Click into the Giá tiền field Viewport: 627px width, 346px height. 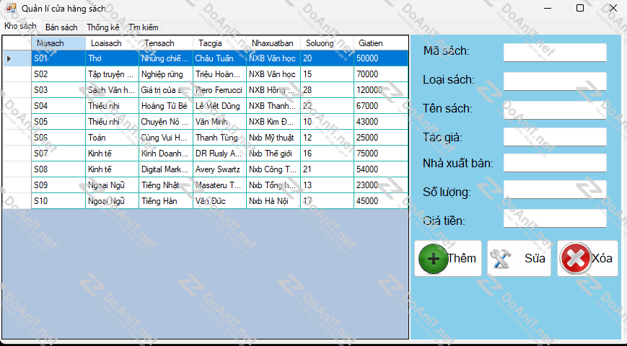tap(554, 218)
